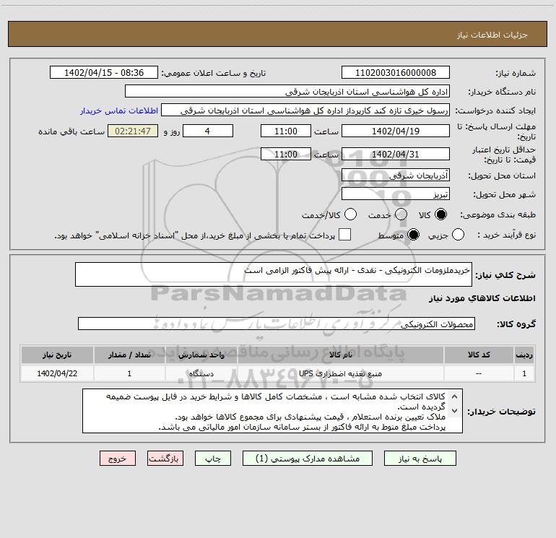
Task: Toggle the اسناد خزانه اسلامی payment checkbox
Action: pyautogui.click(x=344, y=235)
